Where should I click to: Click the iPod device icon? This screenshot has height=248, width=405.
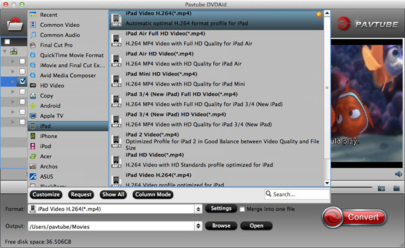tap(33, 146)
